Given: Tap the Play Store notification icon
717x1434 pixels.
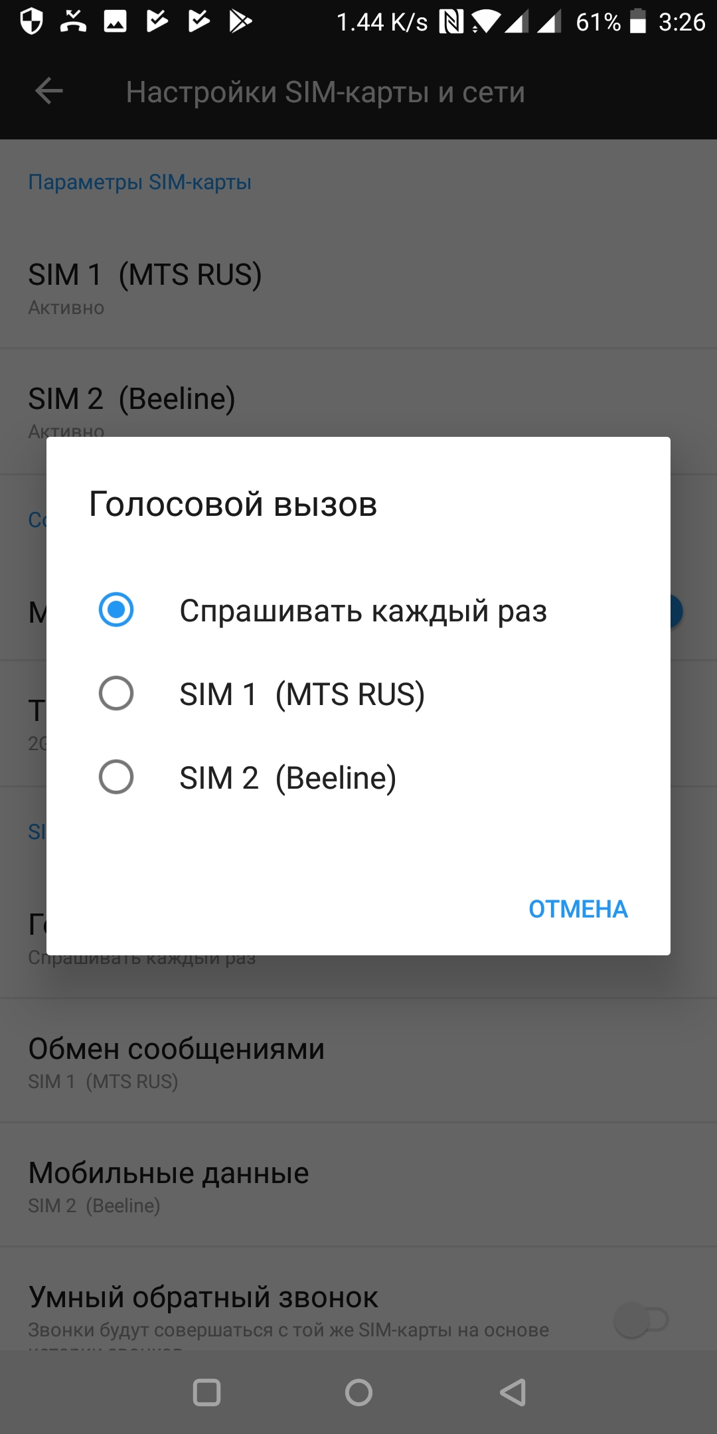Looking at the screenshot, I should (x=240, y=21).
